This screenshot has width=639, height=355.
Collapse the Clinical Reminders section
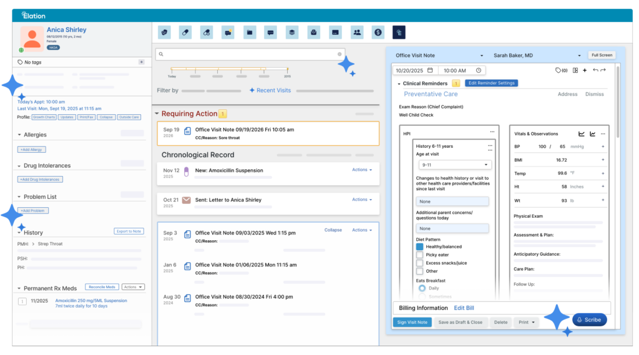399,84
